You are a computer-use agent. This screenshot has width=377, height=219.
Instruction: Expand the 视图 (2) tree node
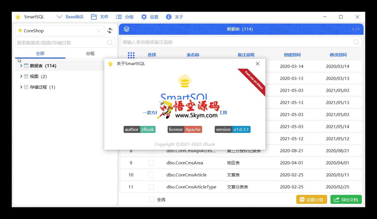21,76
